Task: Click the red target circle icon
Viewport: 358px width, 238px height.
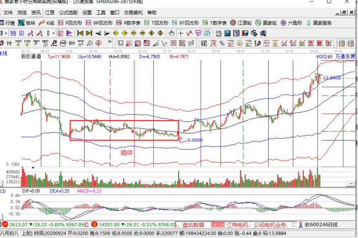Action: click(x=99, y=43)
